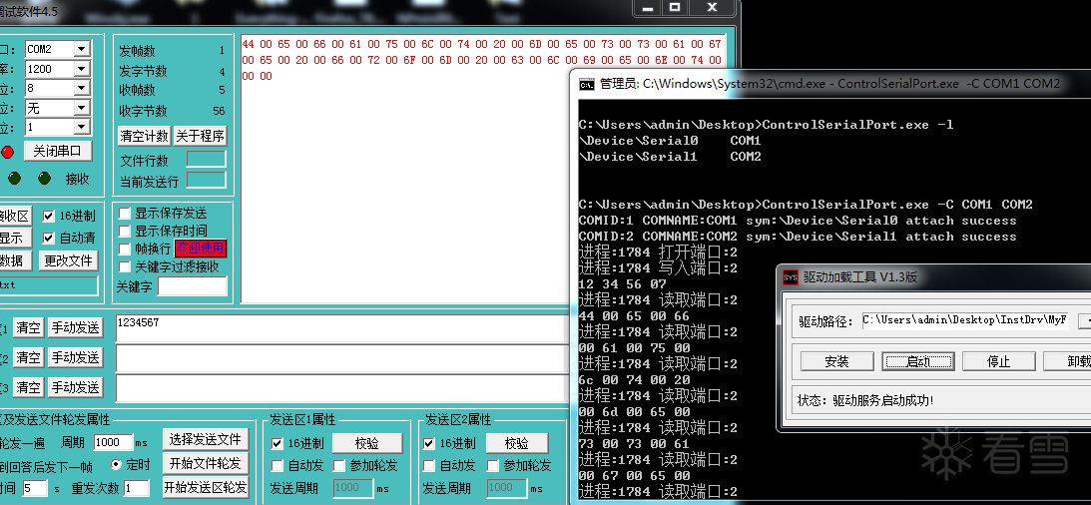This screenshot has width=1091, height=505.
Task: Click the 关键字 input field
Action: click(193, 286)
